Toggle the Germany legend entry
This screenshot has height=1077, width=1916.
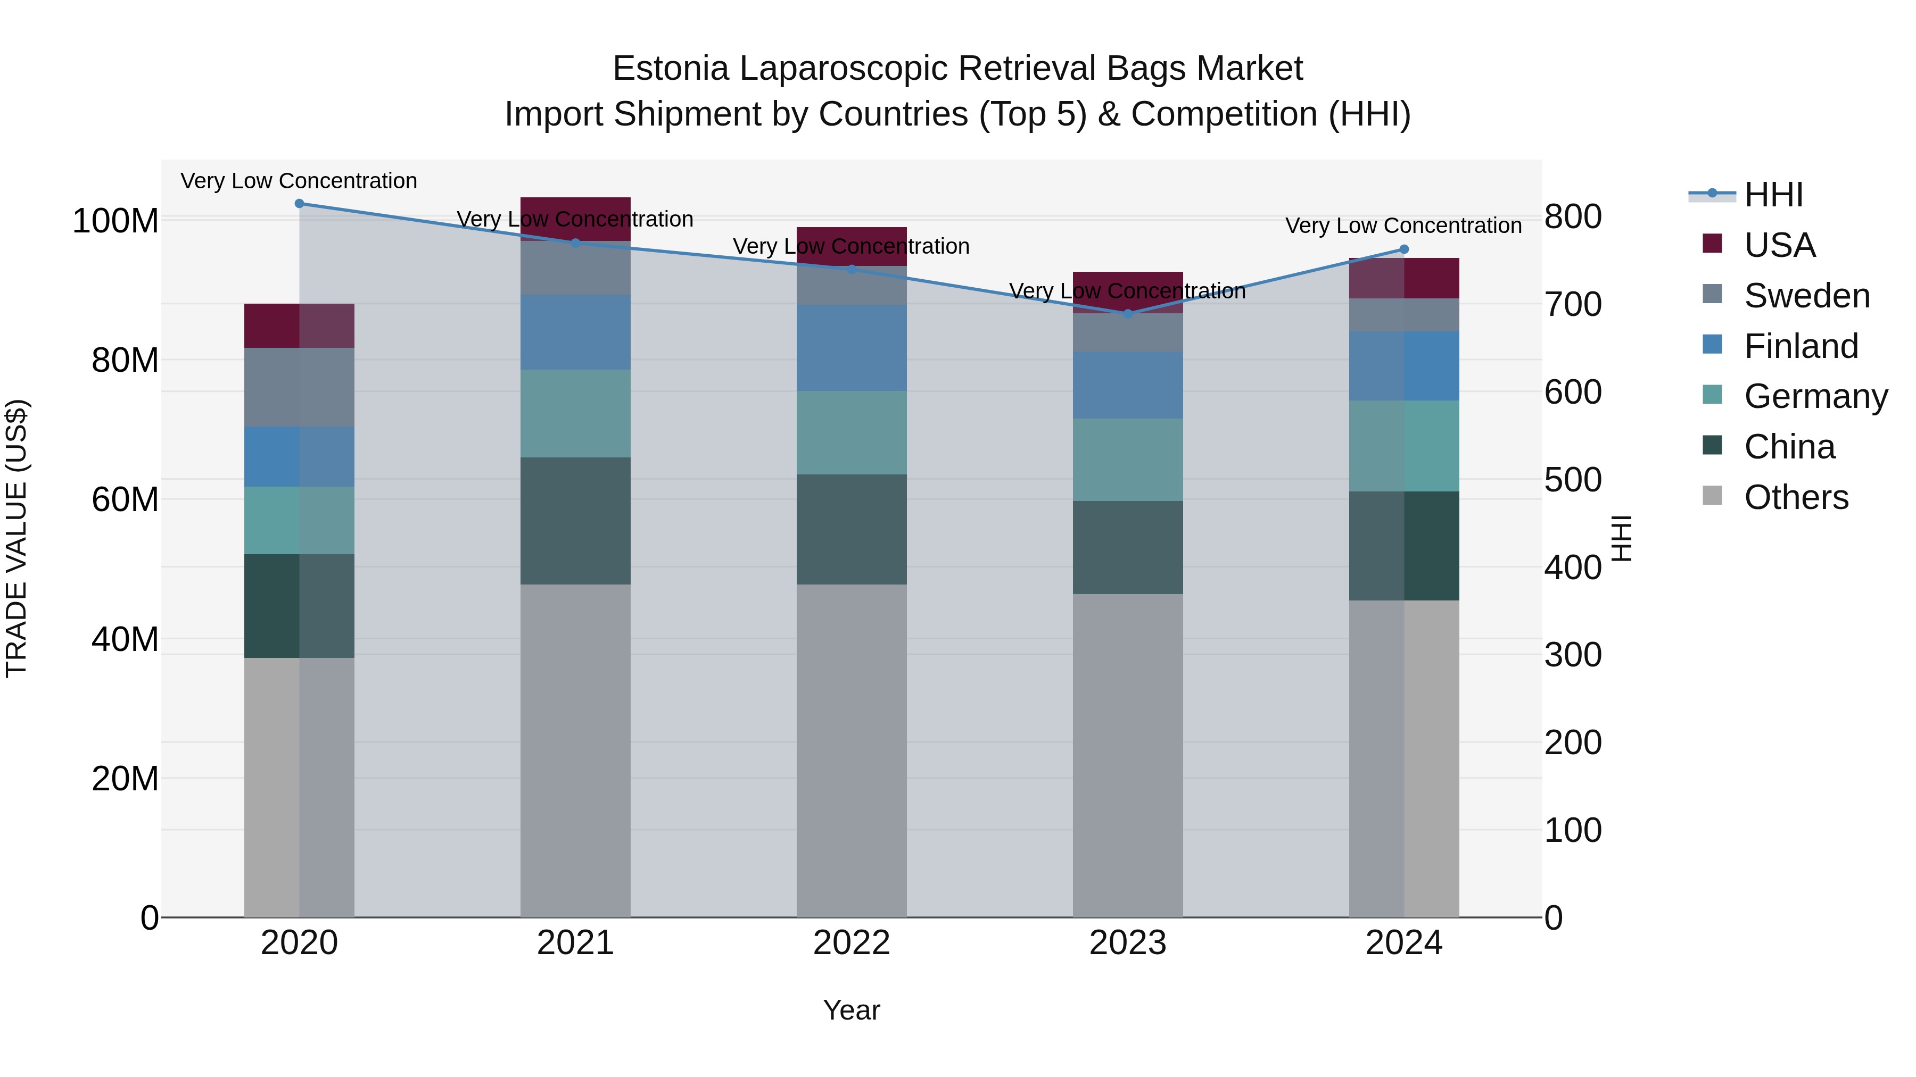point(1795,396)
